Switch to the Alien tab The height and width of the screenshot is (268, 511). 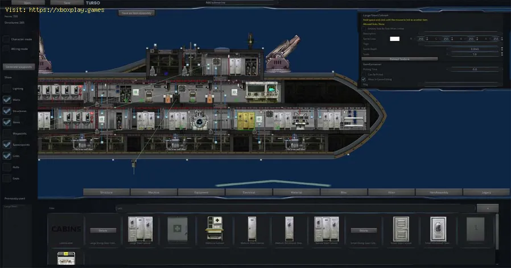[x=392, y=192]
